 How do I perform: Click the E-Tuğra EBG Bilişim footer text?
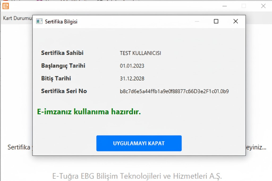coord(137,176)
